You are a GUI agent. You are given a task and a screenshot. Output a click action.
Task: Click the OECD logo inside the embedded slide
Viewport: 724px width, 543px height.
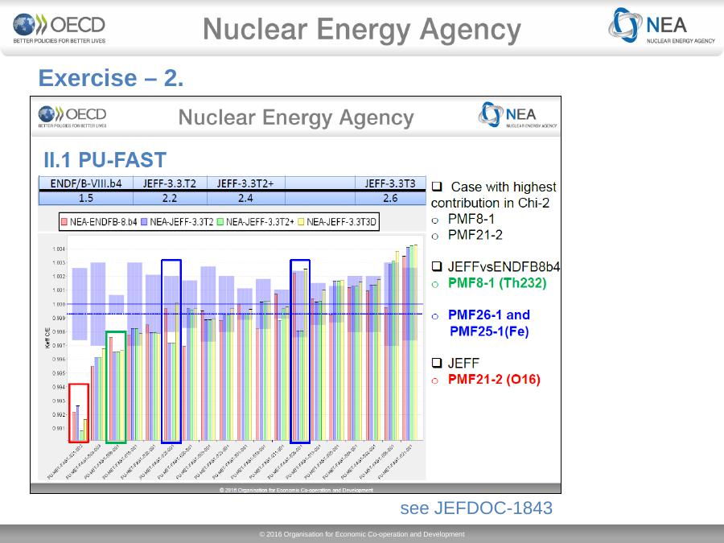[x=72, y=116]
